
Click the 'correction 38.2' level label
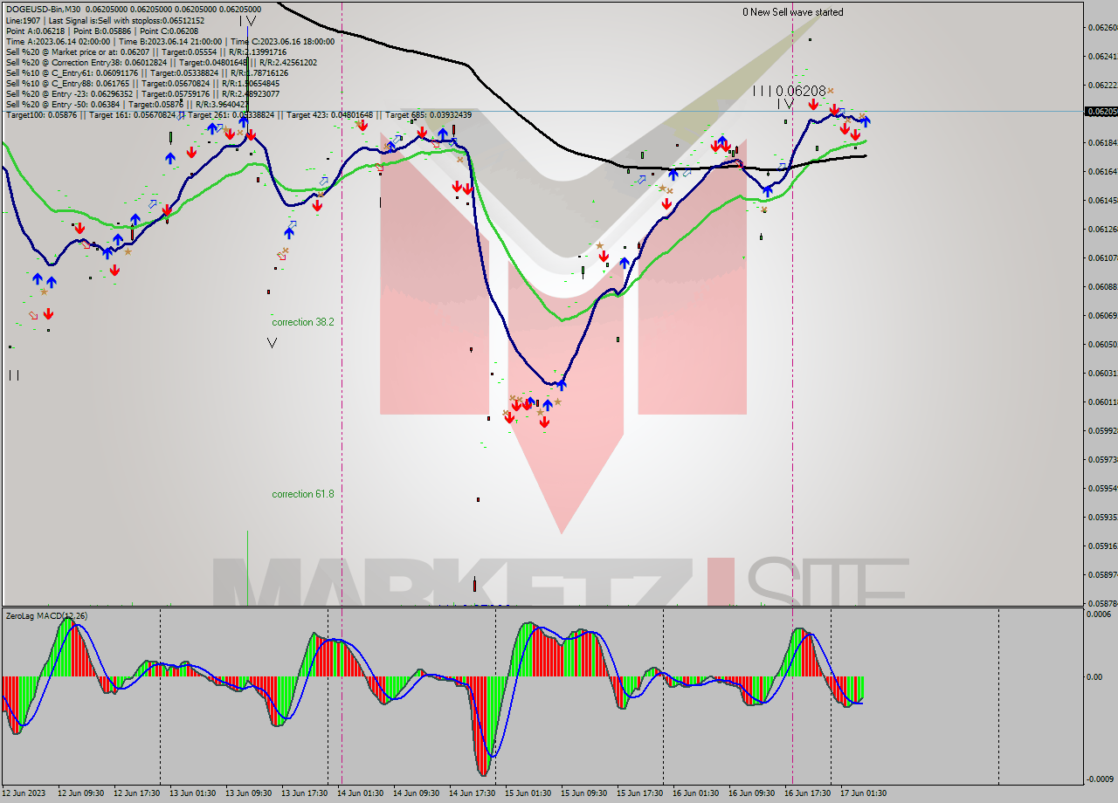click(302, 322)
